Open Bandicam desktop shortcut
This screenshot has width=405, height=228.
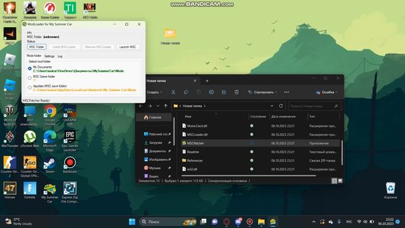pyautogui.click(x=70, y=165)
